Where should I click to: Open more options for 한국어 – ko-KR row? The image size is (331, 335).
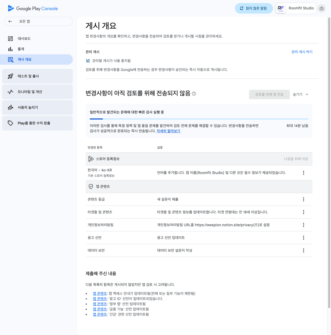303,173
